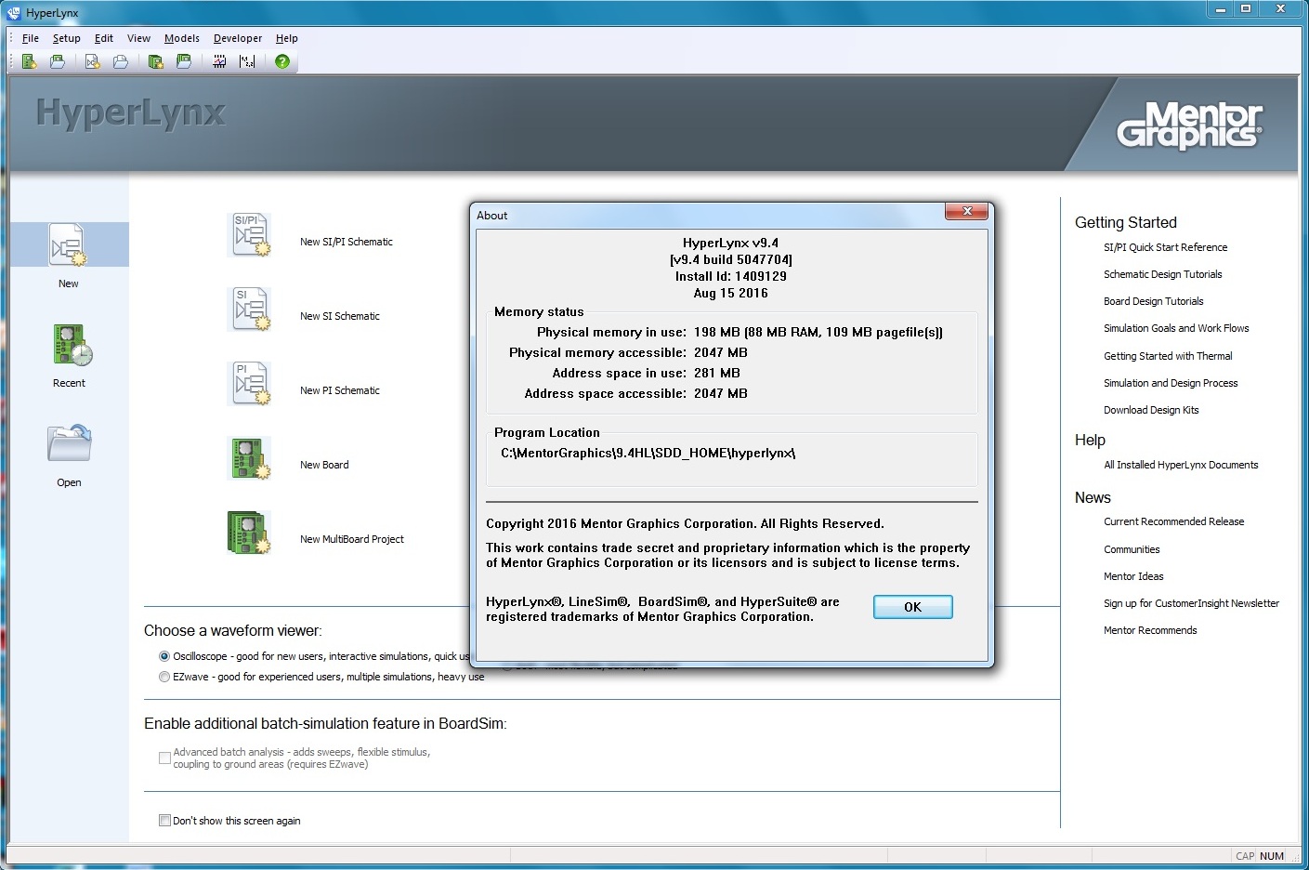The width and height of the screenshot is (1309, 870).
Task: Click the New SI Schematic label
Action: [x=339, y=316]
